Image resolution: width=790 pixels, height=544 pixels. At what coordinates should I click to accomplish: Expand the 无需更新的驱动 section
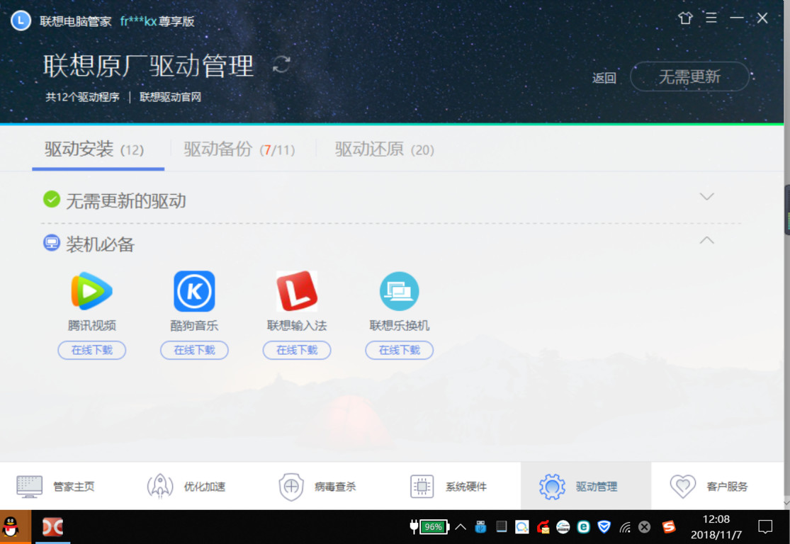click(x=706, y=197)
